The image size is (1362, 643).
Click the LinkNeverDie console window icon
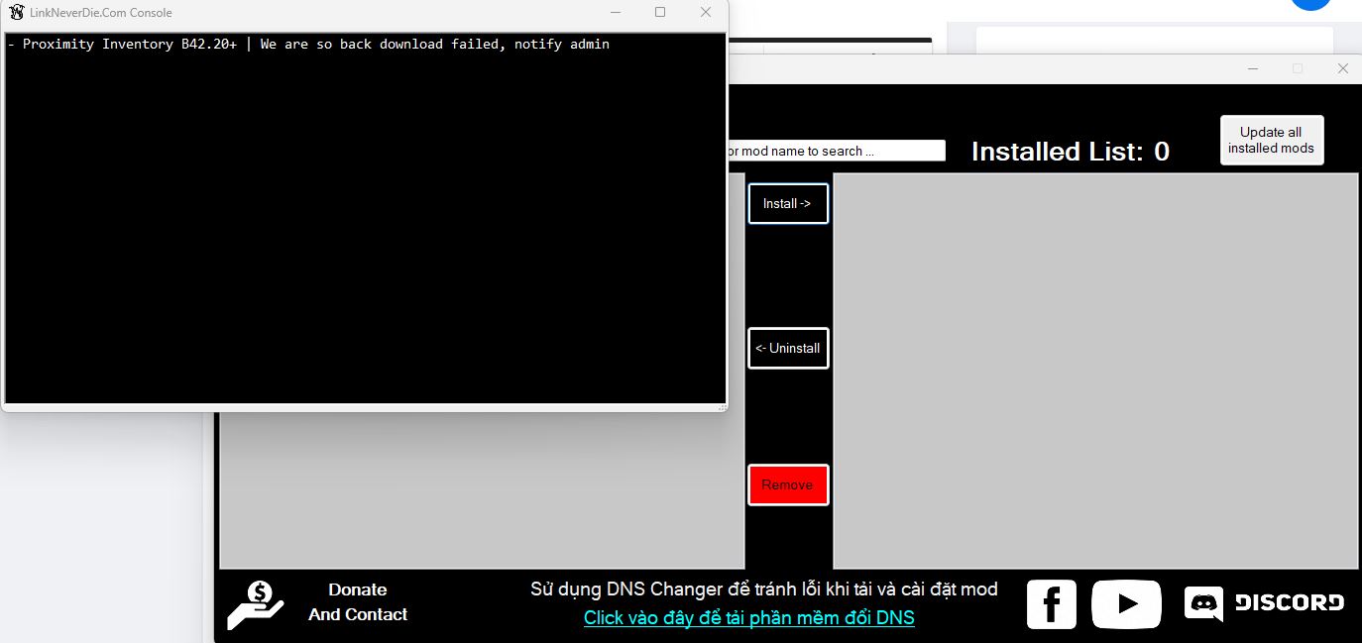(x=16, y=12)
